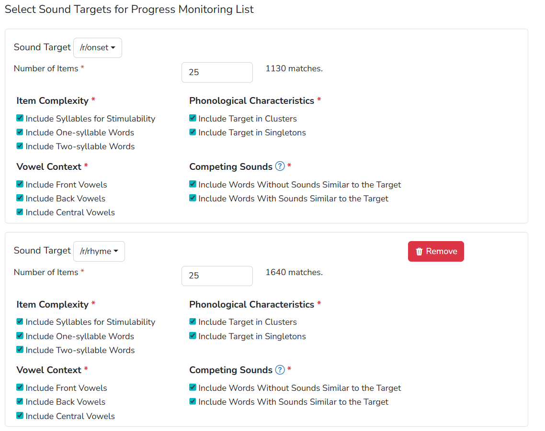This screenshot has height=431, width=545.
Task: Click the Number of Items field showing 25 for /r/rhyme
Action: click(217, 276)
